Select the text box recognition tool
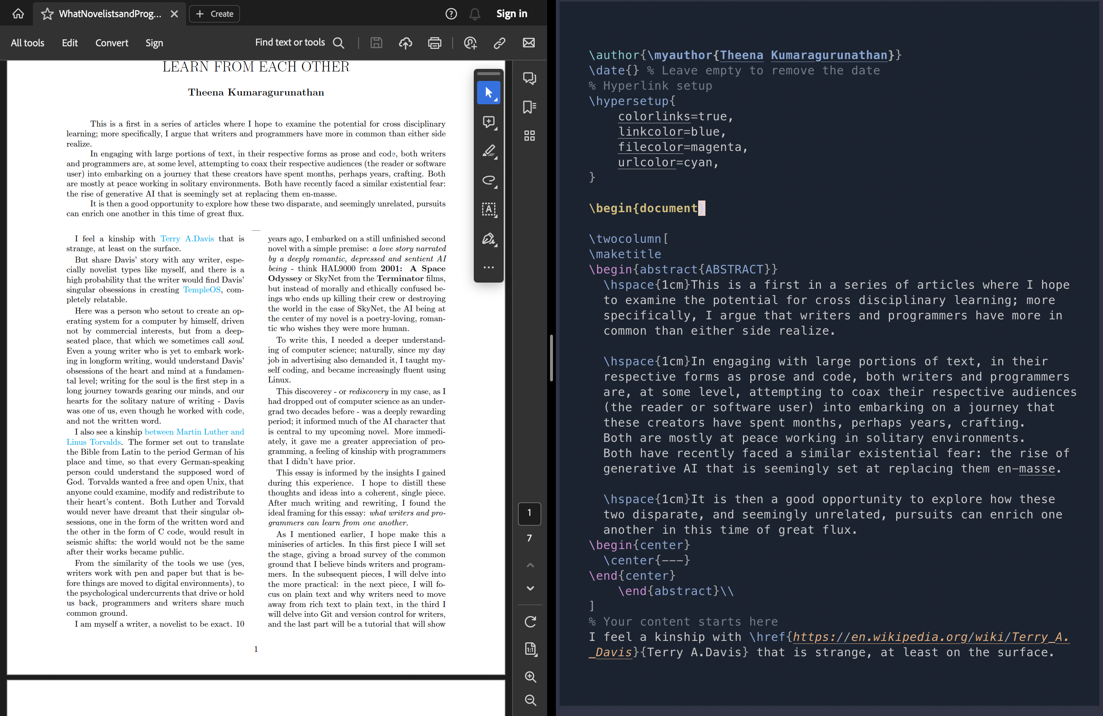The image size is (1103, 716). [488, 209]
